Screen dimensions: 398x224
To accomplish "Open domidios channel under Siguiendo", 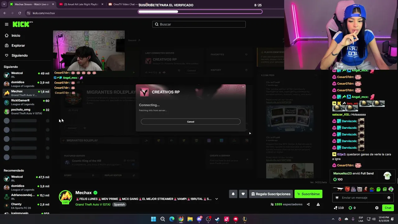I will point(26,84).
